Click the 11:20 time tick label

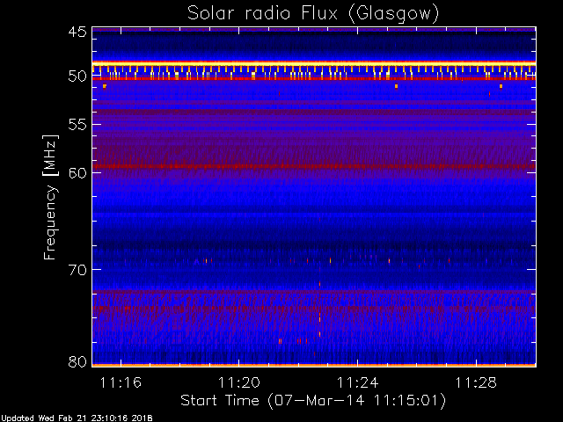coord(239,382)
